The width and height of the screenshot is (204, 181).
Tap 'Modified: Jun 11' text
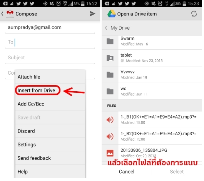134,94
